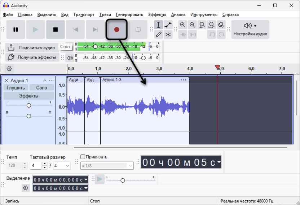Click the green Play button
The width and height of the screenshot is (300, 205).
coord(35,30)
